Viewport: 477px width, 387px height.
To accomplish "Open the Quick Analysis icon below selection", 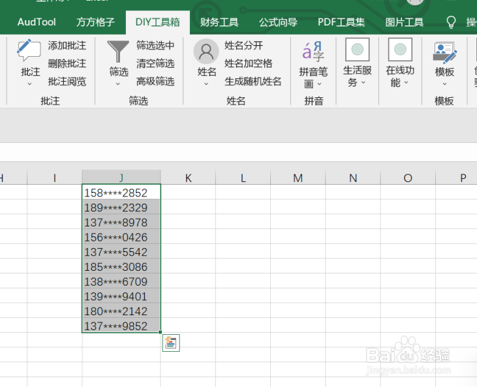I will pos(171,343).
